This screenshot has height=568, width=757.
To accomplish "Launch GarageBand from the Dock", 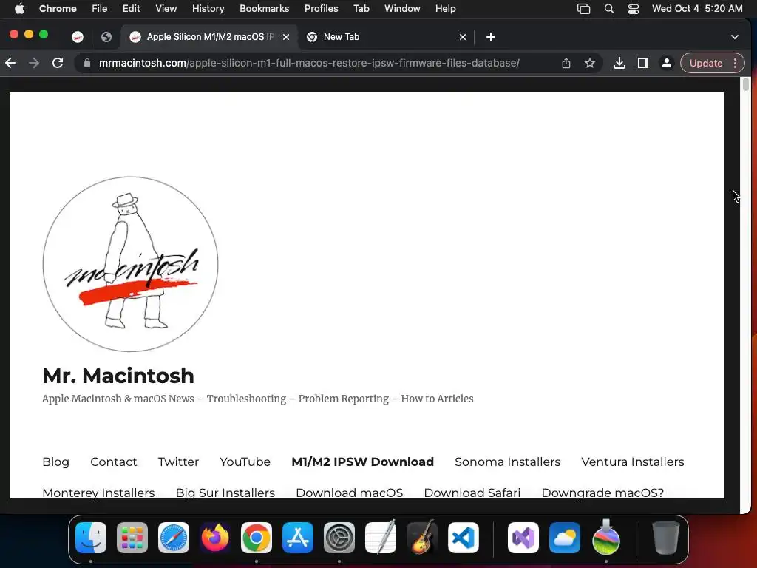I will 422,538.
